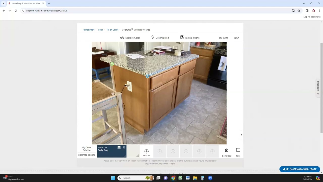
Task: Reload the page
Action: pyautogui.click(x=16, y=11)
